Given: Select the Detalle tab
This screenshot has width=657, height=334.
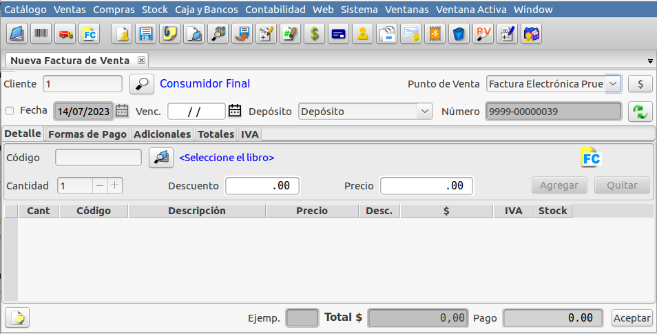Looking at the screenshot, I should point(23,134).
